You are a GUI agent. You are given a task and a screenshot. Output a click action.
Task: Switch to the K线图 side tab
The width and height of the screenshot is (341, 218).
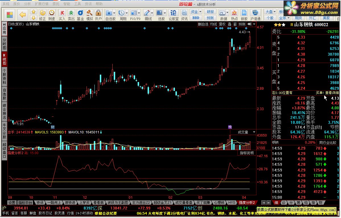pyautogui.click(x=4, y=59)
